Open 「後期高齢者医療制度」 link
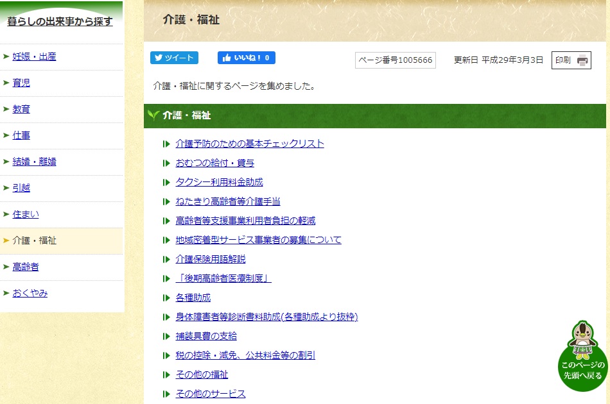The height and width of the screenshot is (404, 610). 223,278
